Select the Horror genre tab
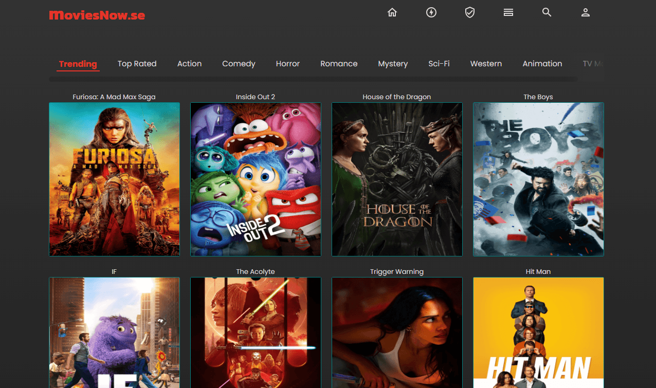Image resolution: width=656 pixels, height=388 pixels. pos(287,64)
